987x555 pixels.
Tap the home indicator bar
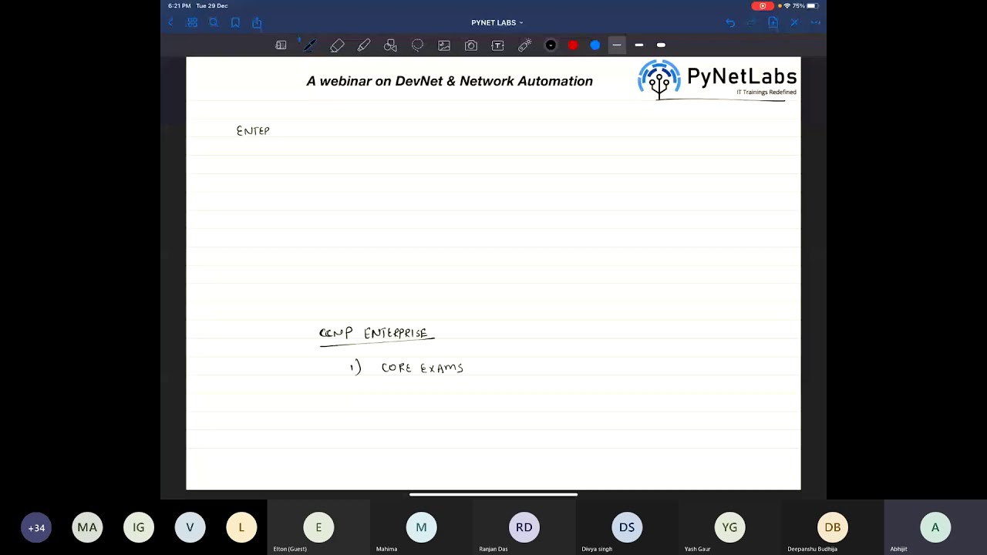click(x=493, y=495)
